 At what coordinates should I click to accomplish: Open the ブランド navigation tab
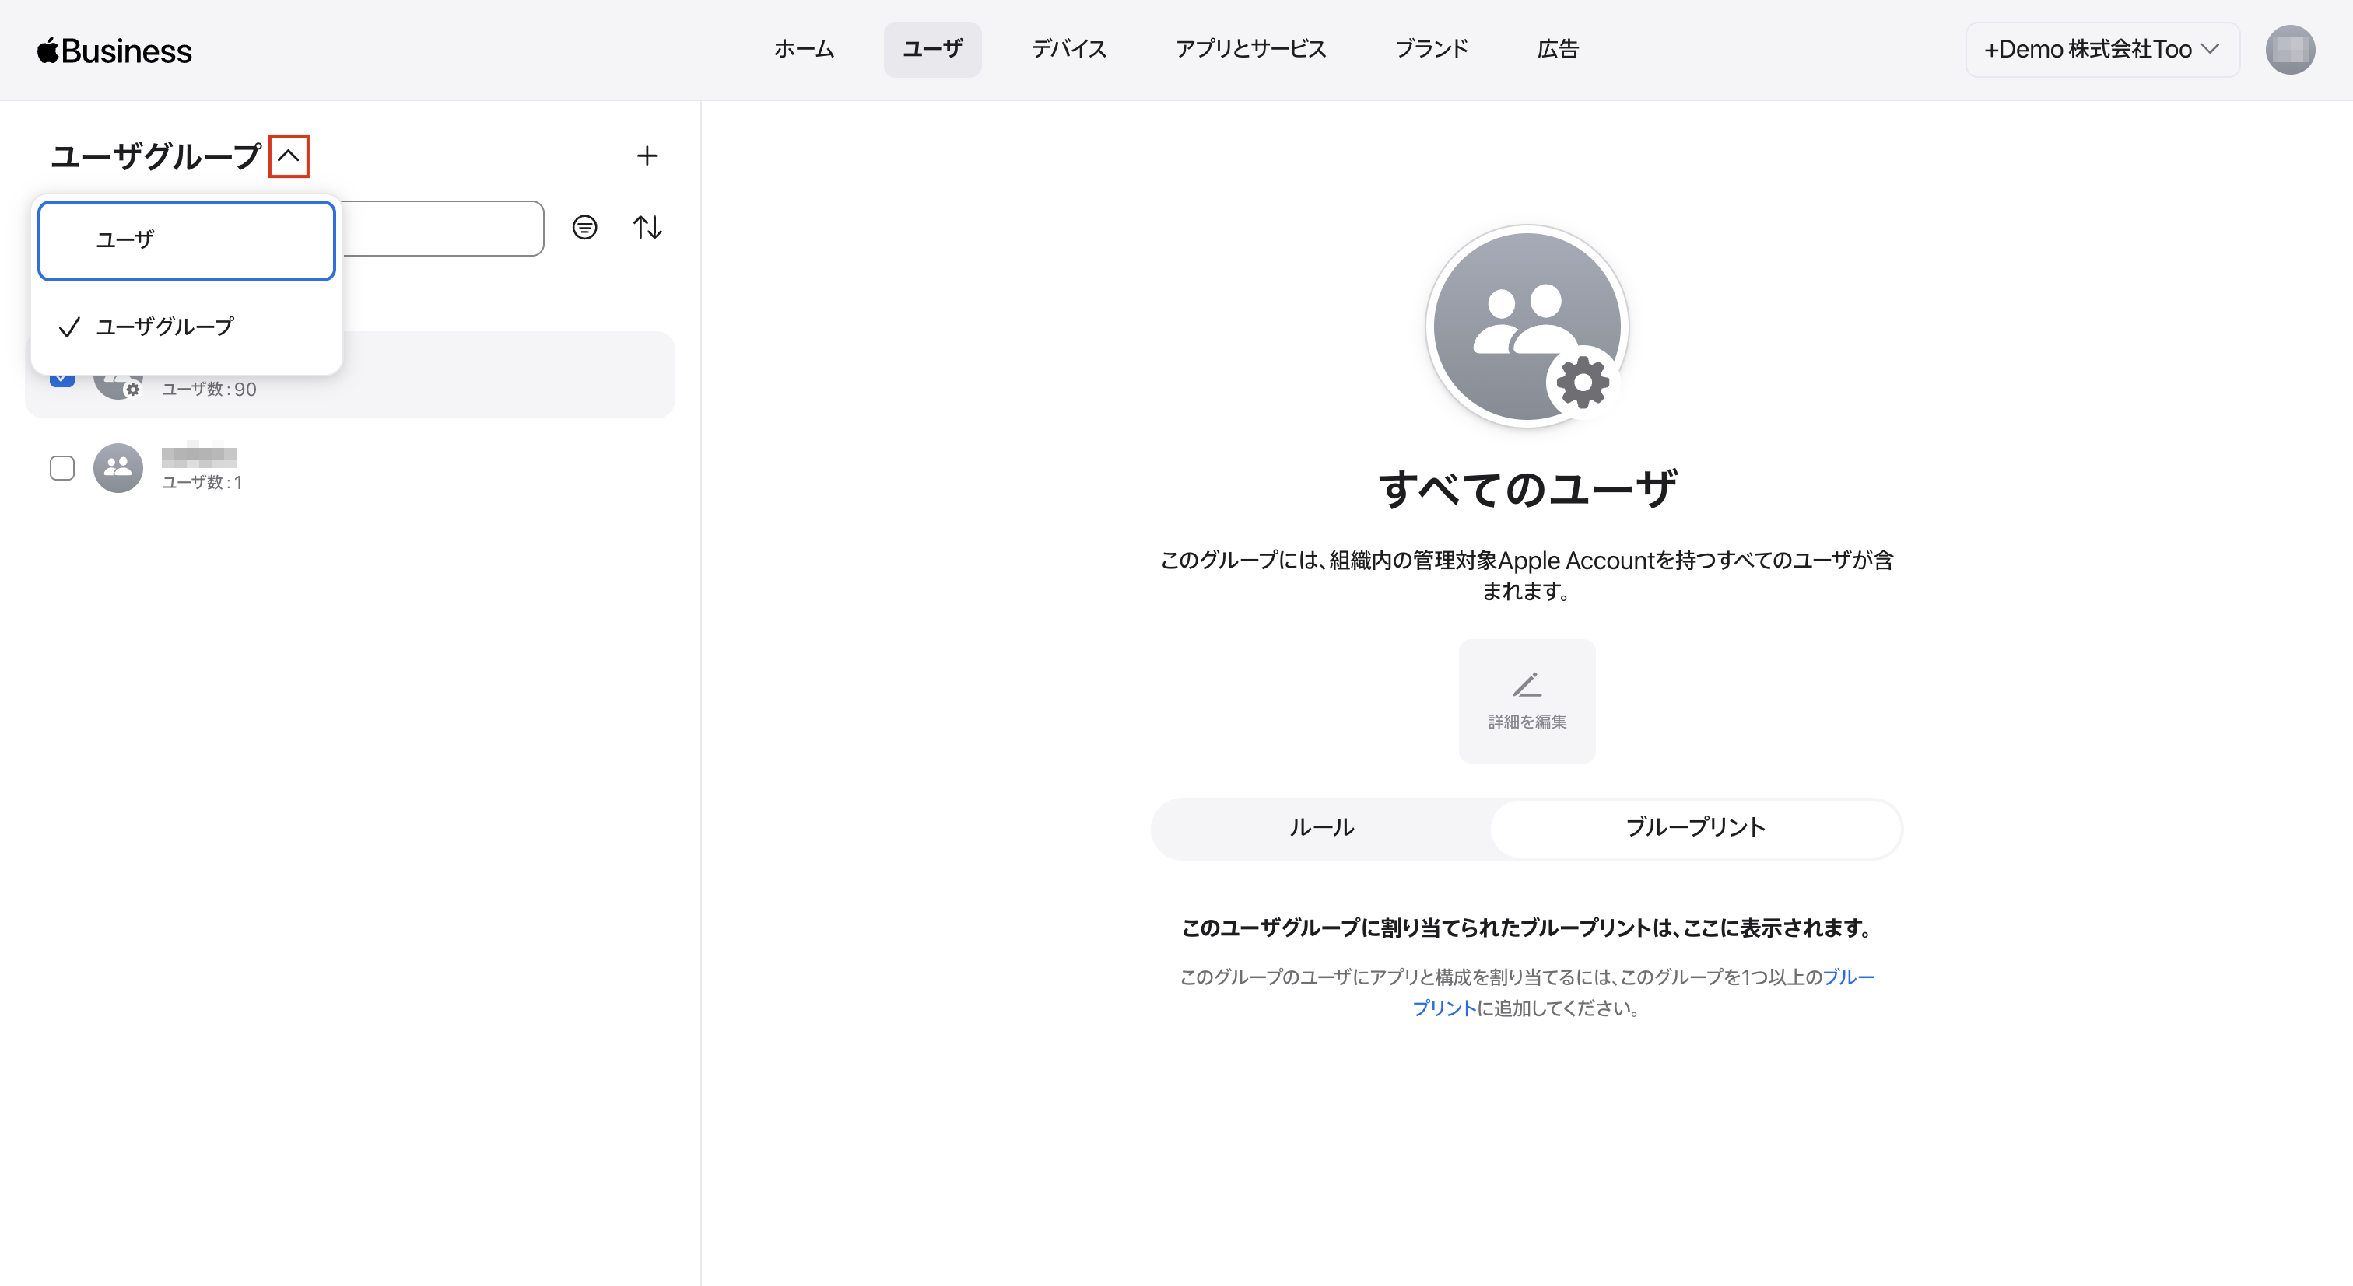(x=1432, y=49)
